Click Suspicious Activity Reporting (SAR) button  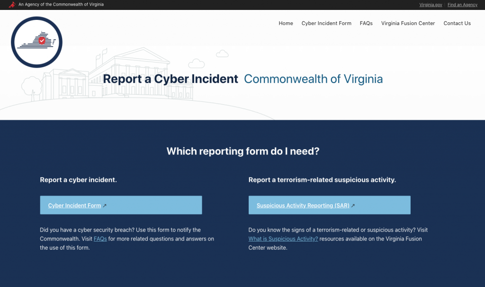click(x=330, y=205)
